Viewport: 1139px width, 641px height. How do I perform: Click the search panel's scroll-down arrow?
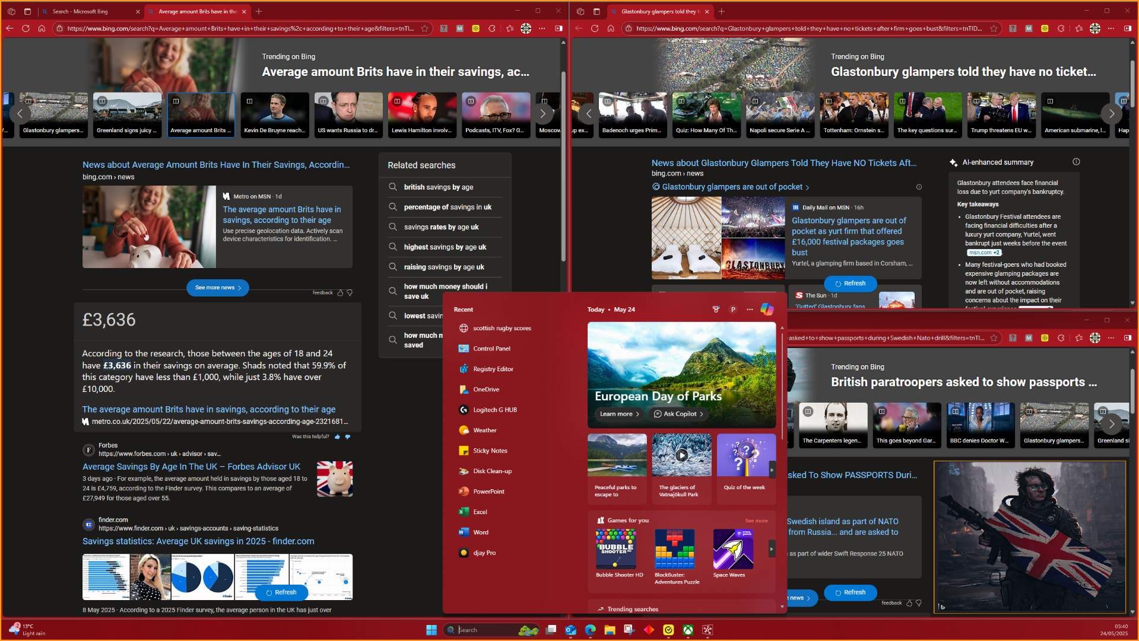[782, 607]
